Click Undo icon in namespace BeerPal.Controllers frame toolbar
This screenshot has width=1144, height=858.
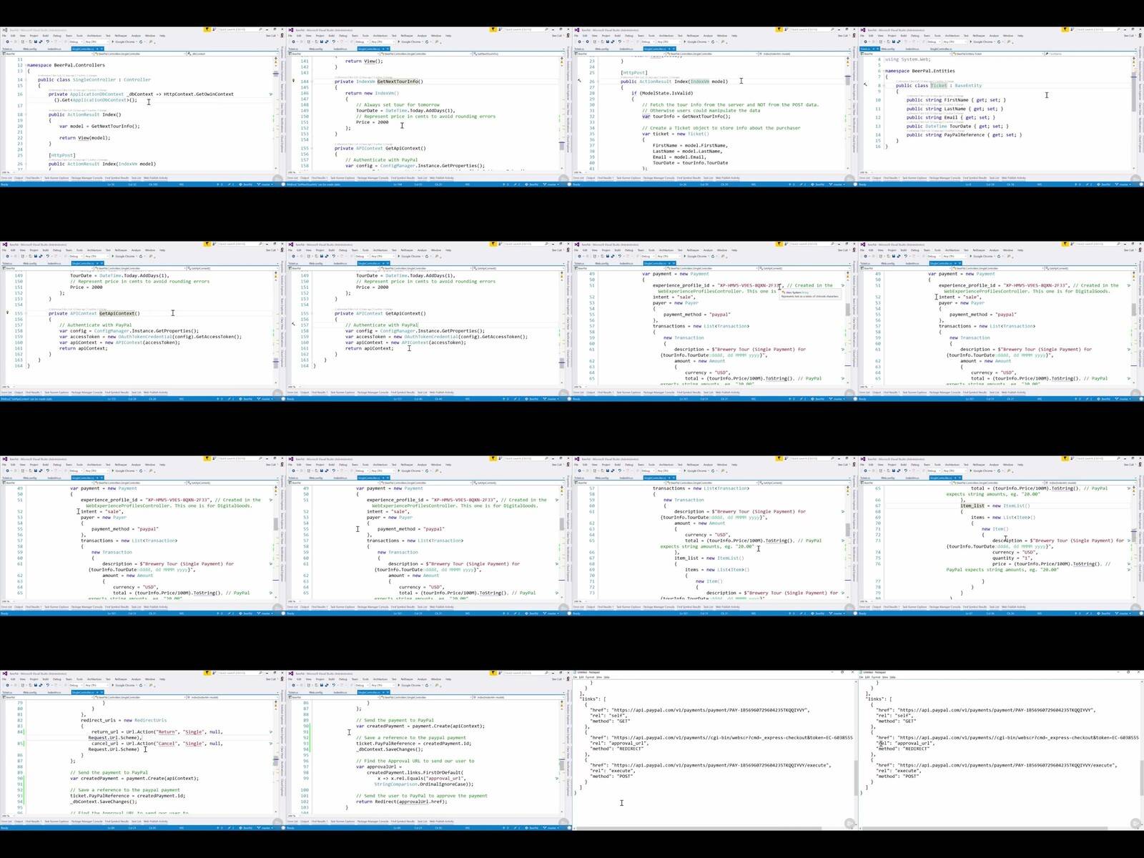coord(47,41)
